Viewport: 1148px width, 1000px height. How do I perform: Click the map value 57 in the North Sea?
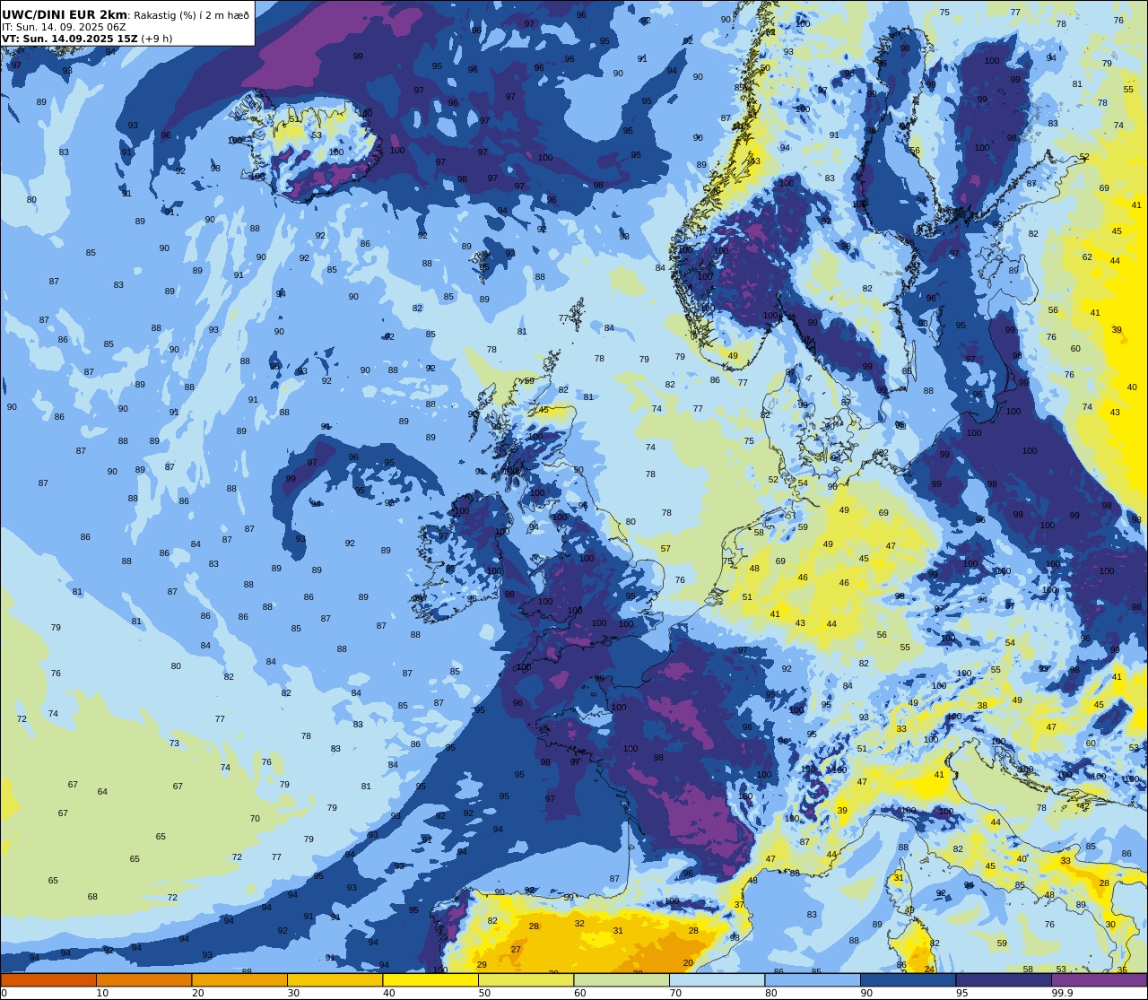click(665, 549)
